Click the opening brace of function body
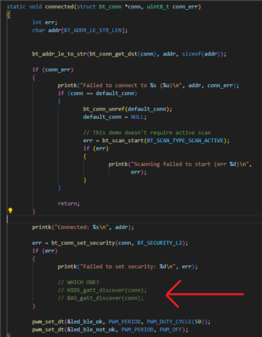The image size is (262, 337). 8,15
